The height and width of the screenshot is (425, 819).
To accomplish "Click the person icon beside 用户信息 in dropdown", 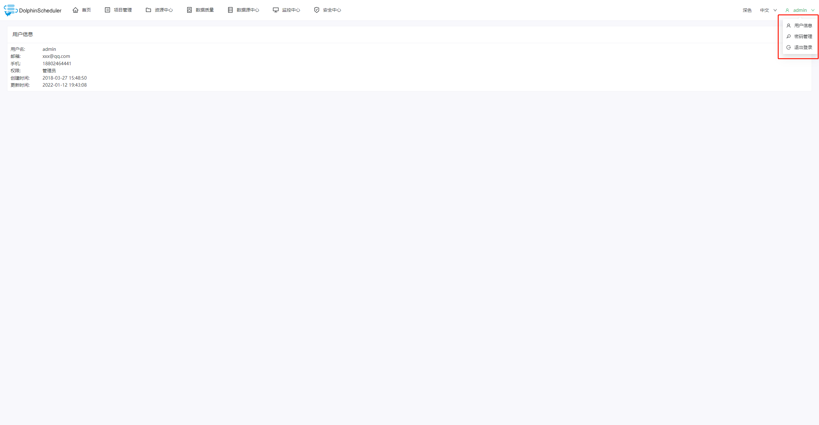I will 789,26.
